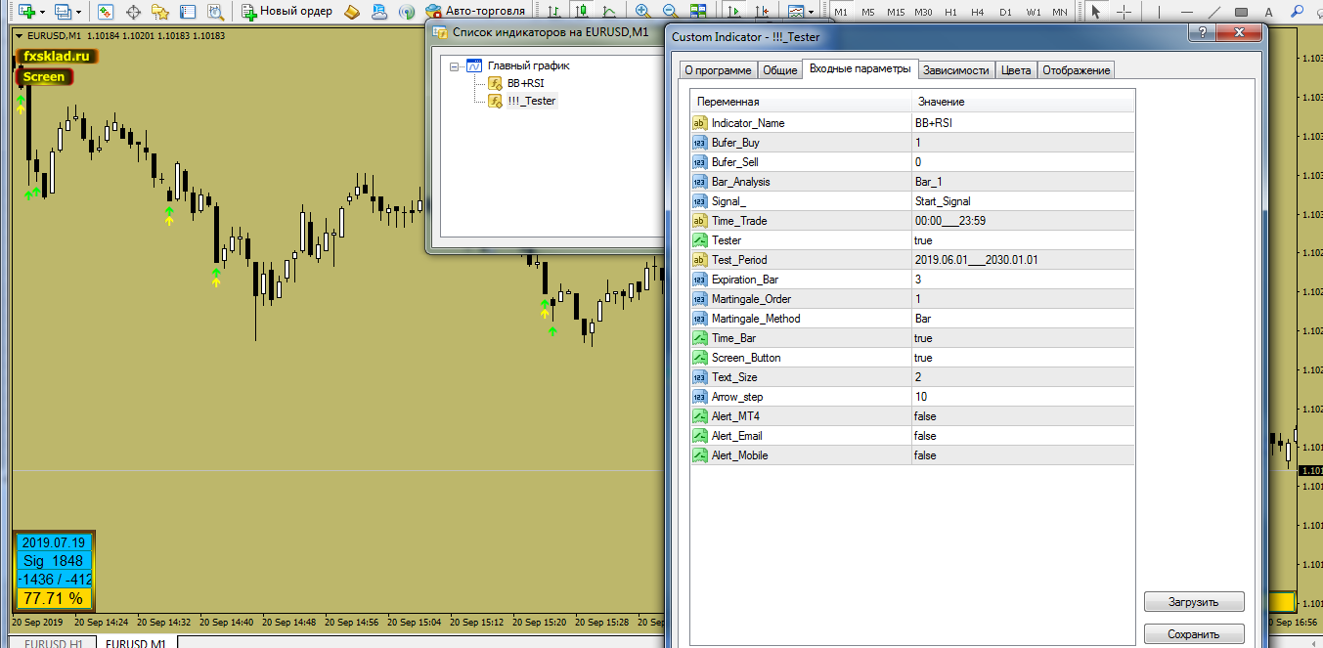Switch to candlestick chart icon
Image resolution: width=1323 pixels, height=648 pixels.
coord(582,12)
